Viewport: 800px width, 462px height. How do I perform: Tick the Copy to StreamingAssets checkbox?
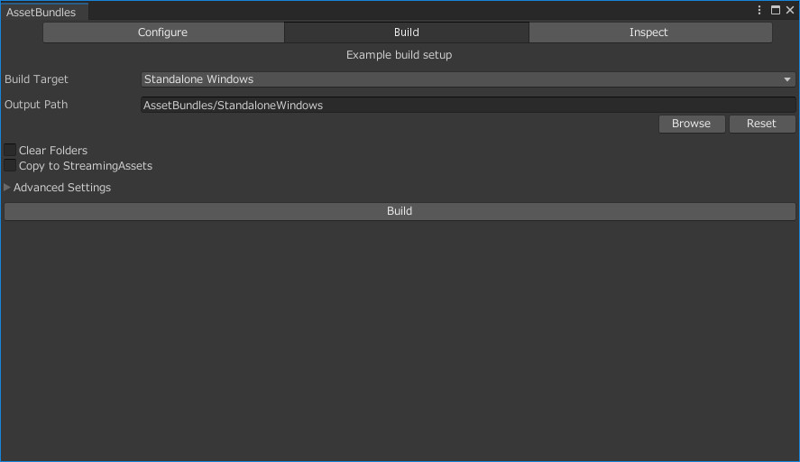coord(10,165)
